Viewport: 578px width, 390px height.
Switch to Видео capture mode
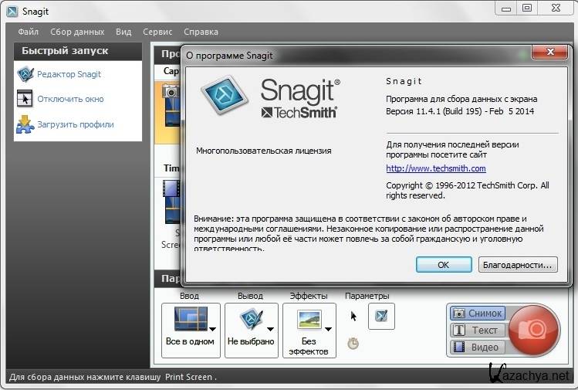coord(477,348)
